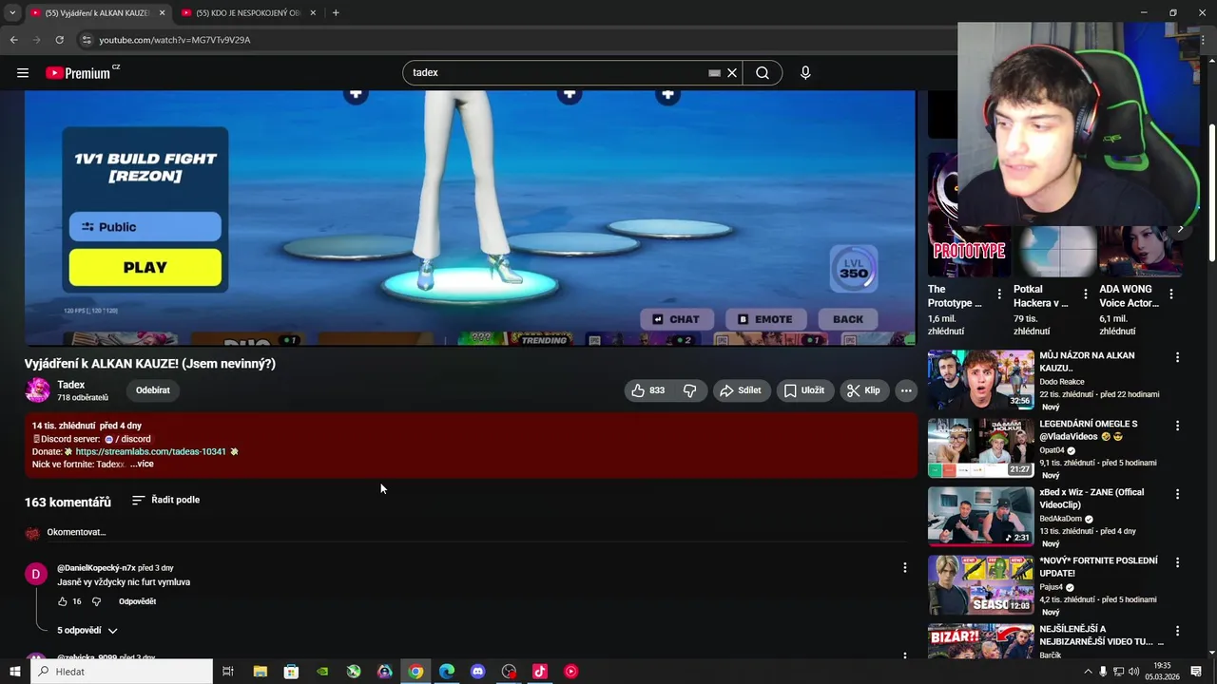1217x684 pixels.
Task: Open menu for 'ADA WONG Voice Actor' short
Action: (x=1170, y=294)
